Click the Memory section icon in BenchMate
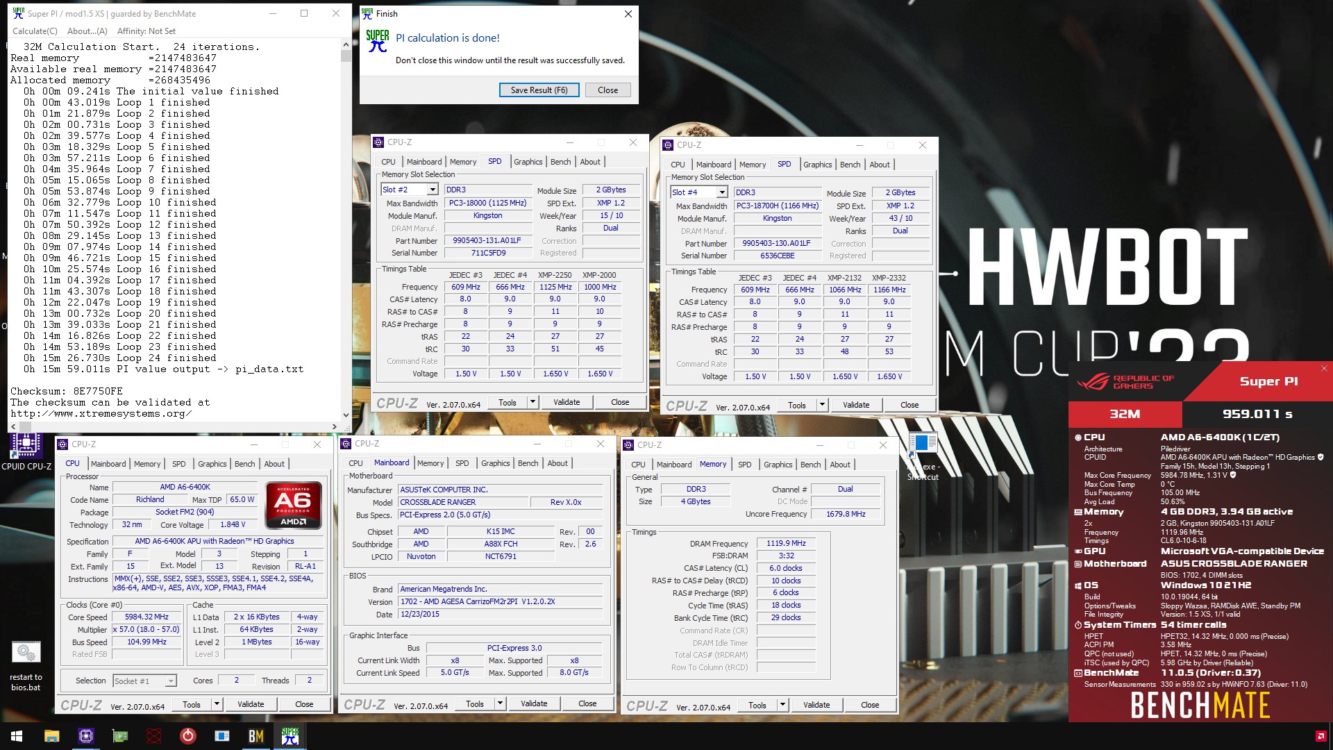 click(x=1078, y=512)
